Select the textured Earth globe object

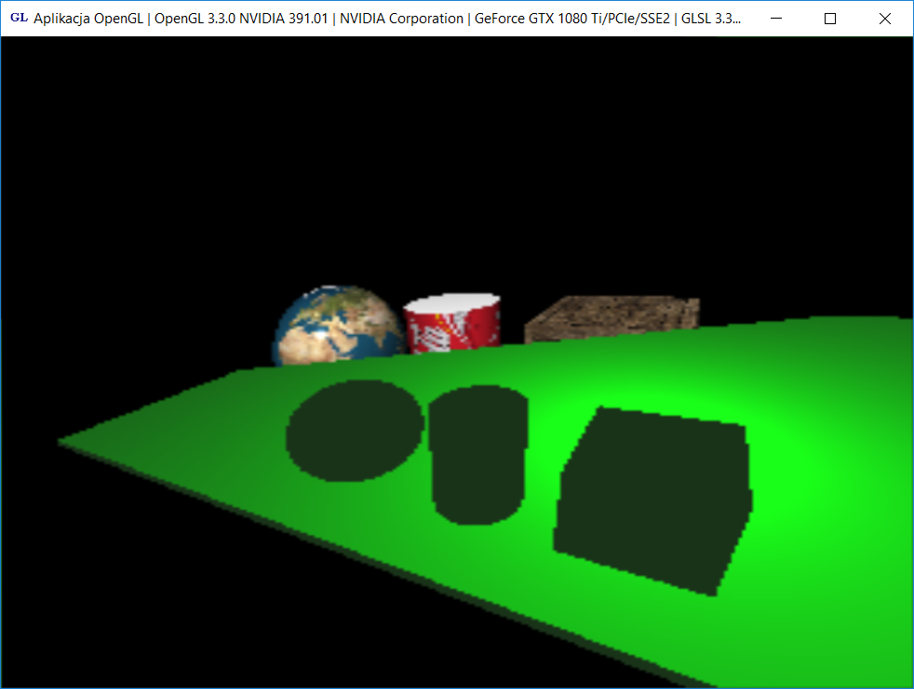point(338,325)
